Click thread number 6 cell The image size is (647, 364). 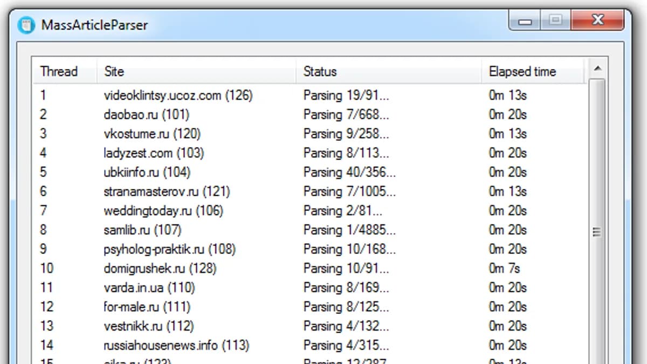(x=43, y=191)
